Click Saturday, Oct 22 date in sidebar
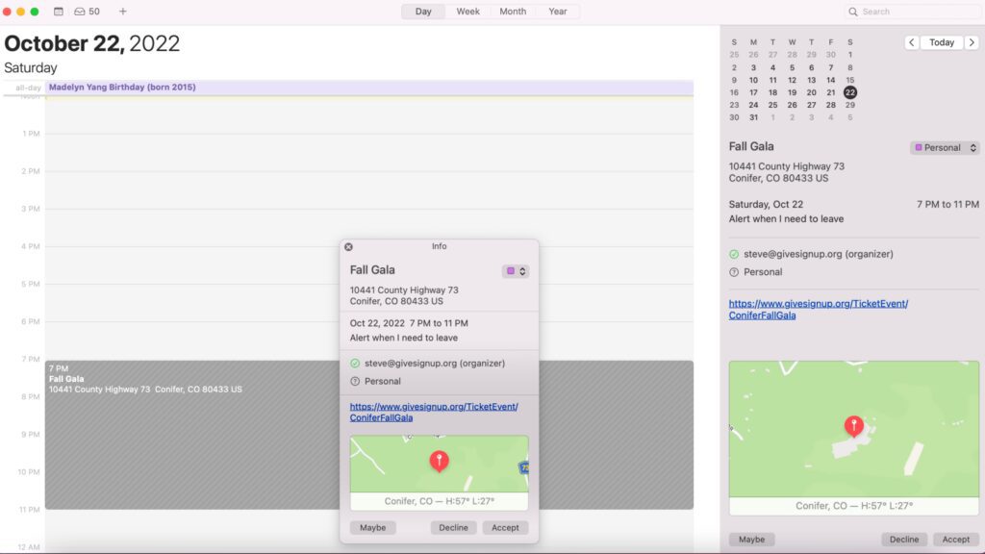Image resolution: width=985 pixels, height=554 pixels. (x=766, y=204)
